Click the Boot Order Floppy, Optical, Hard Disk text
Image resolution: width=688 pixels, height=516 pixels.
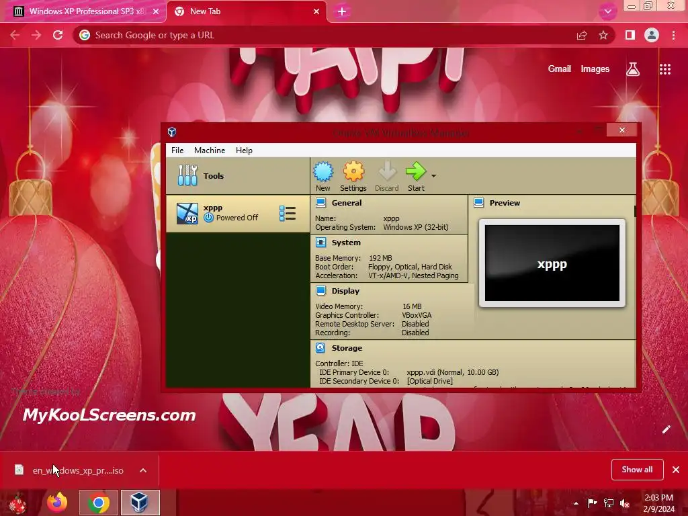click(x=410, y=267)
